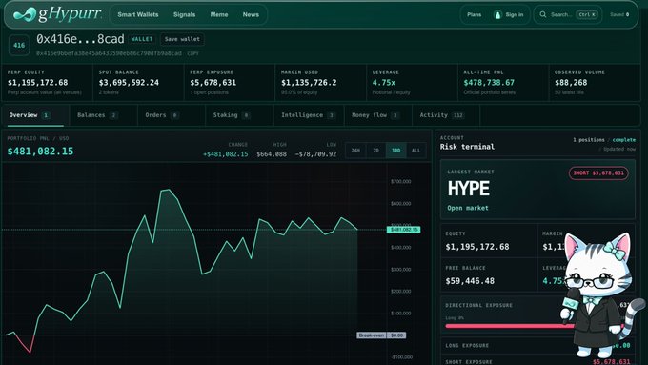Image resolution: width=648 pixels, height=365 pixels.
Task: Click Perp Exposure value $5,678,631 in stats row
Action: pos(213,83)
